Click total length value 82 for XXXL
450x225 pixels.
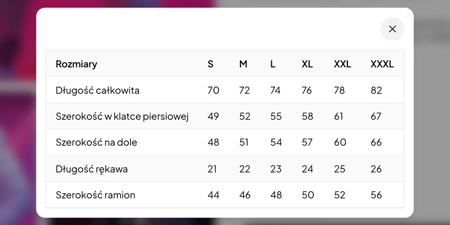(376, 90)
